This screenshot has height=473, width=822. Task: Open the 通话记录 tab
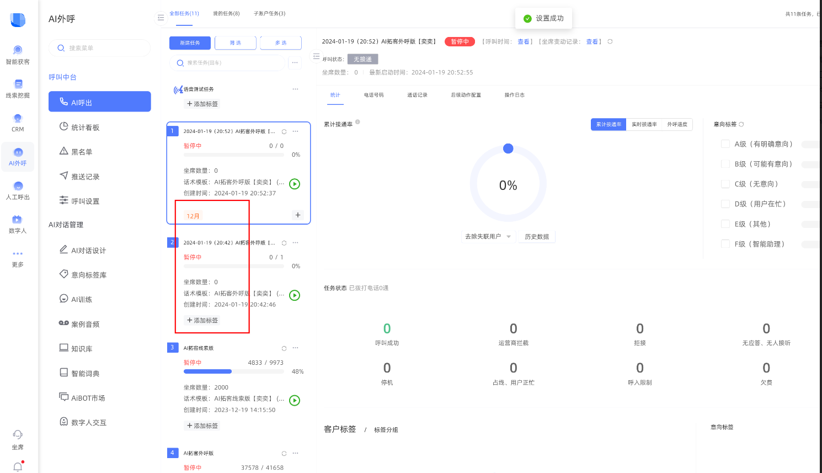click(x=417, y=95)
